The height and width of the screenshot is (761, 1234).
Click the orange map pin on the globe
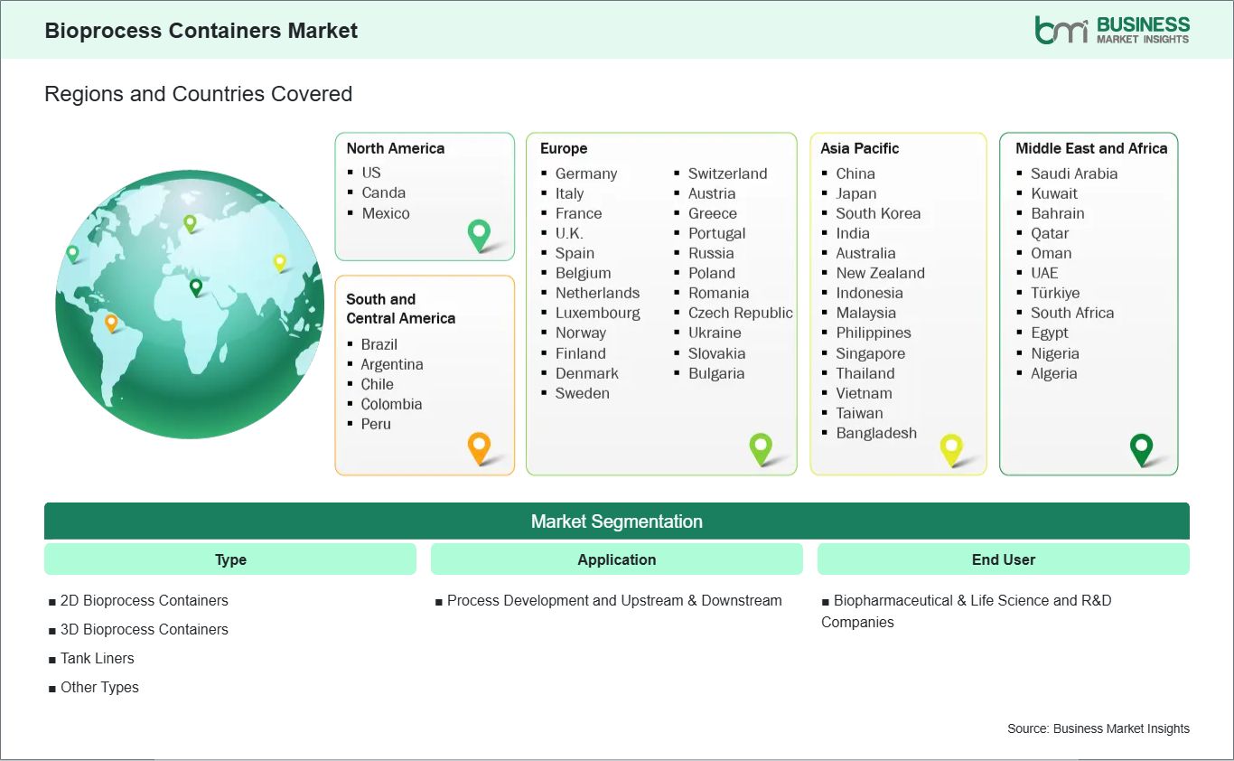pos(111,322)
